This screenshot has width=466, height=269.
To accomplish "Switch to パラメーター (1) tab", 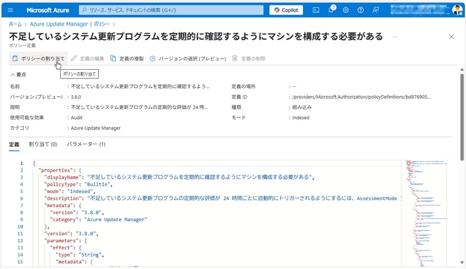I will click(x=86, y=144).
